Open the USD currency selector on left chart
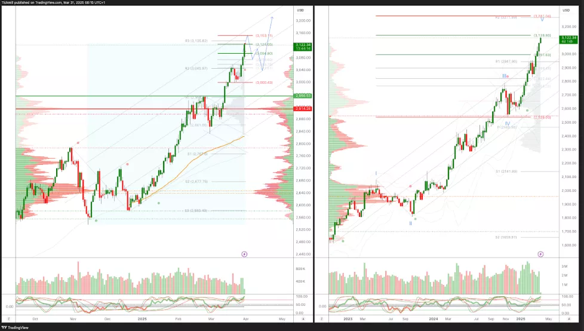This screenshot has width=584, height=331. (300, 11)
